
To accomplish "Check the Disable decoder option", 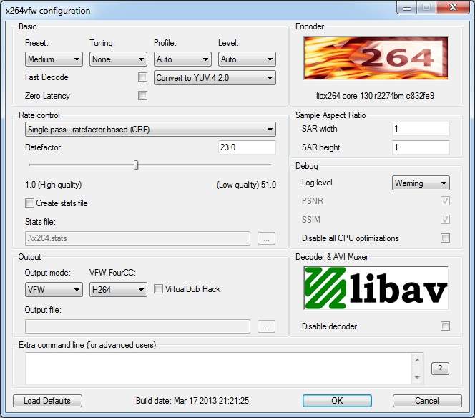I will point(445,326).
